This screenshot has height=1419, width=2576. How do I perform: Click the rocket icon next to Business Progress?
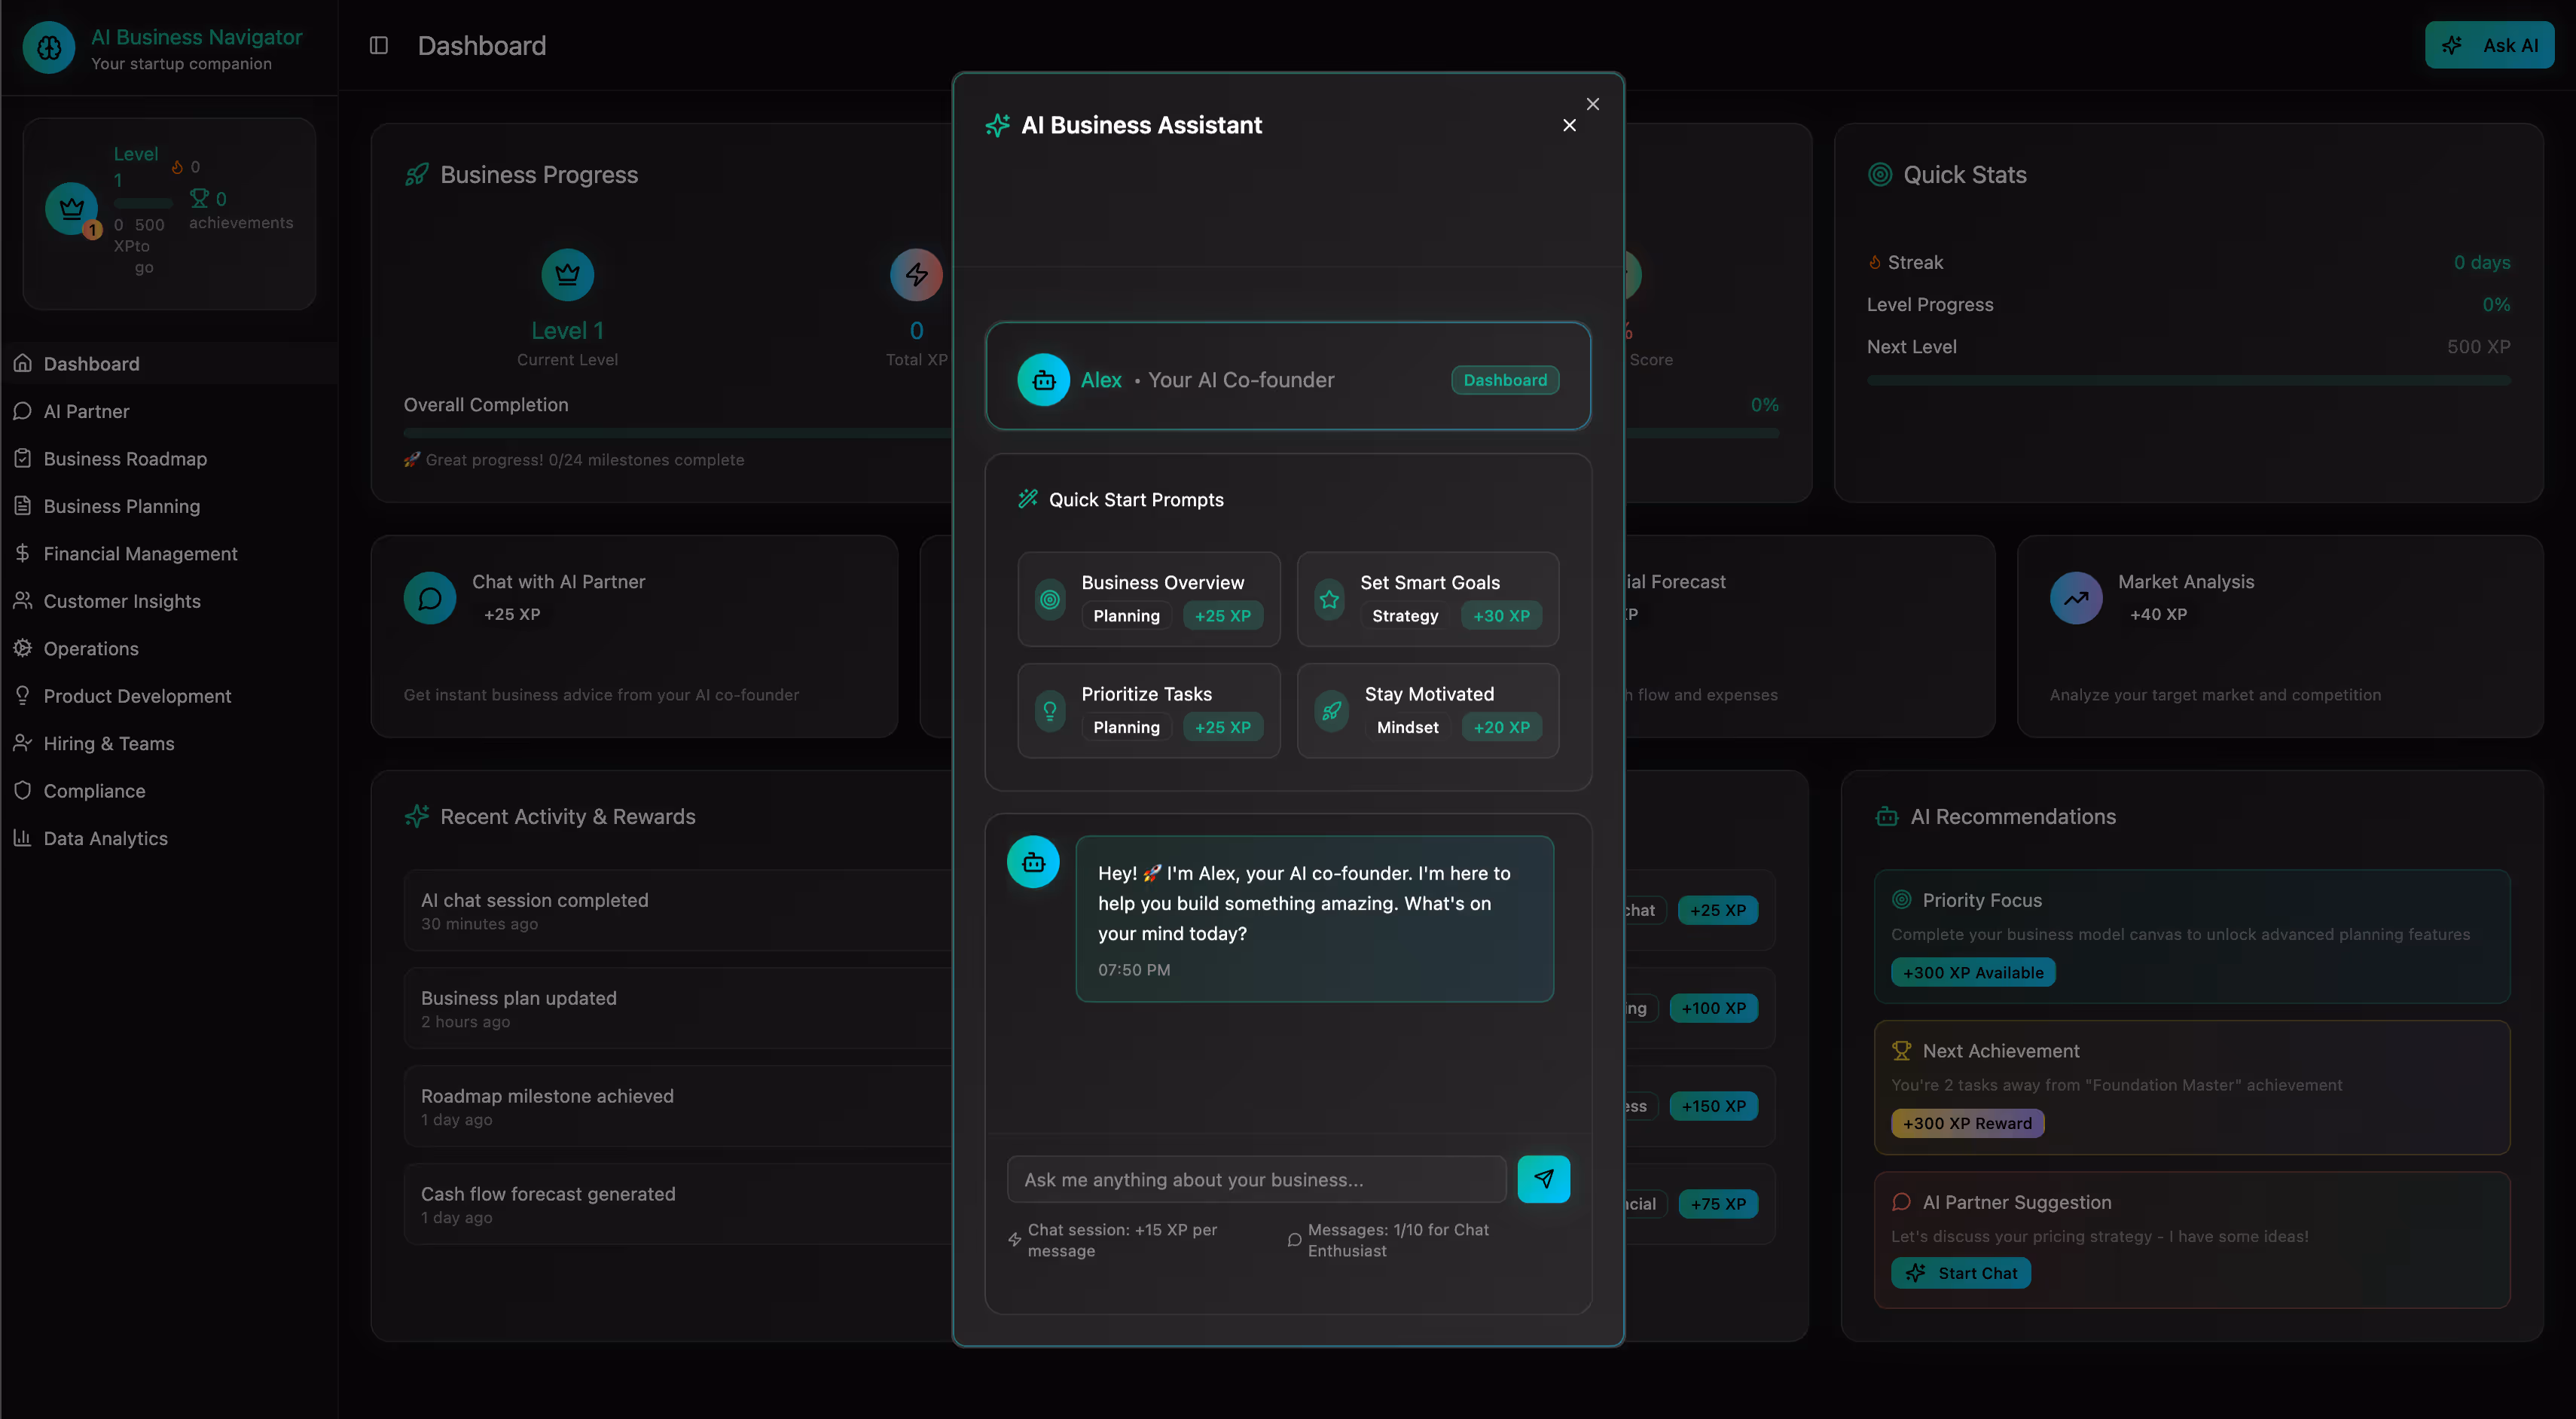pos(416,175)
